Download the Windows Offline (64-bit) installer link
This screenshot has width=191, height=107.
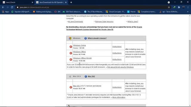point(82,58)
